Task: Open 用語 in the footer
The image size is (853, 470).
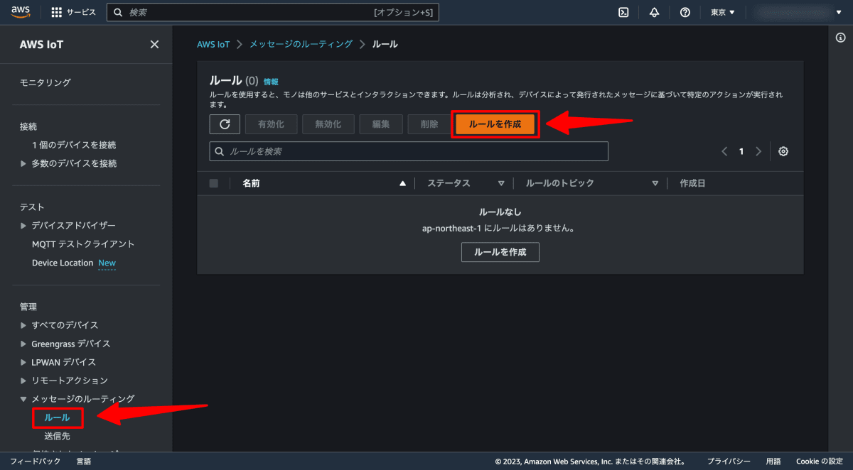Action: tap(773, 461)
